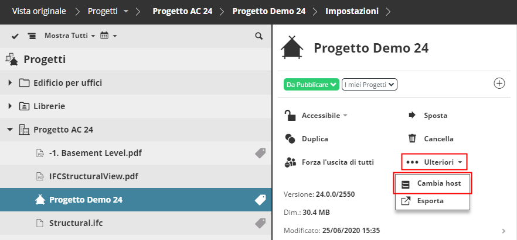Choose Esporta from the menu
The height and width of the screenshot is (240, 517).
point(430,201)
